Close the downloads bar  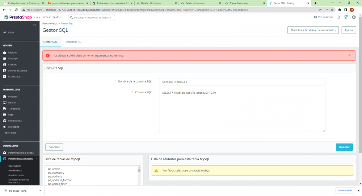[x=358, y=191]
